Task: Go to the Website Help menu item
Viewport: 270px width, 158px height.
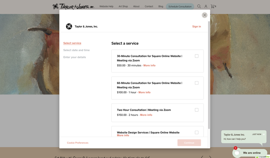Action: 106,6
